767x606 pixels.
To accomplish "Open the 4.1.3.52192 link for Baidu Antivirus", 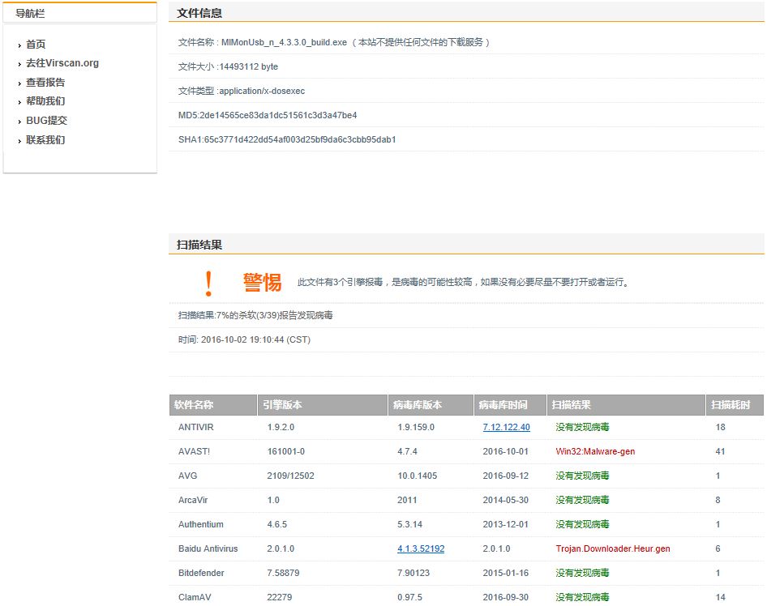I will [x=420, y=548].
